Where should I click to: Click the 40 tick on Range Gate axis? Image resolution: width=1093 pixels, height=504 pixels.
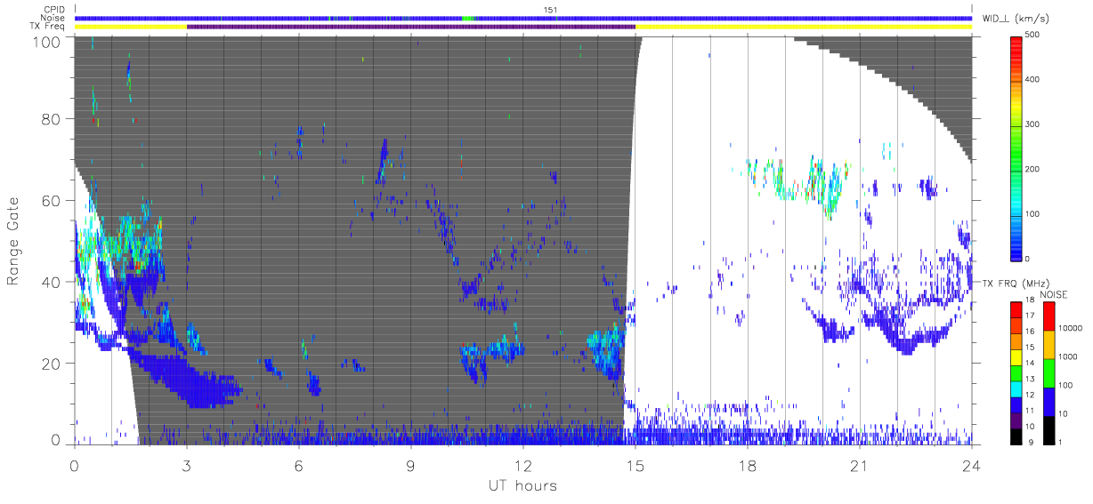[49, 282]
